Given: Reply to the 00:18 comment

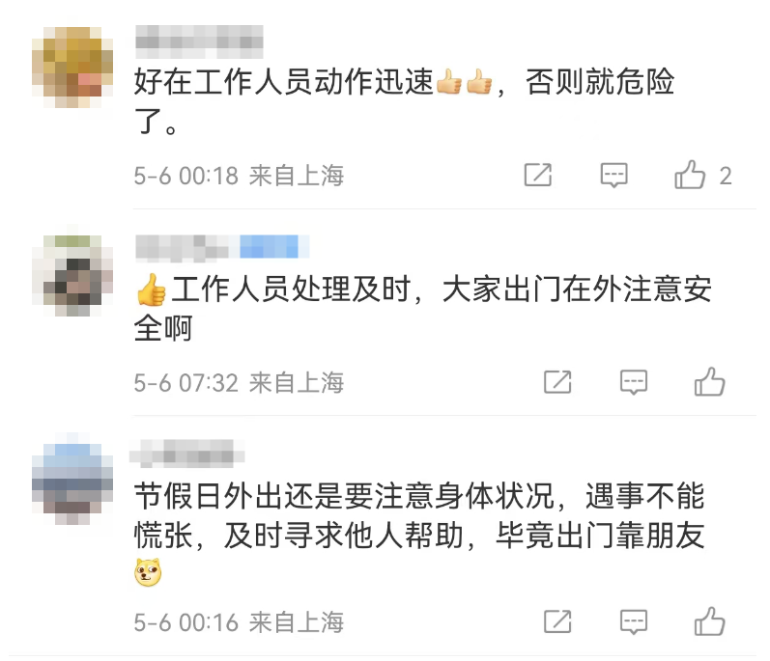Looking at the screenshot, I should coord(613,175).
